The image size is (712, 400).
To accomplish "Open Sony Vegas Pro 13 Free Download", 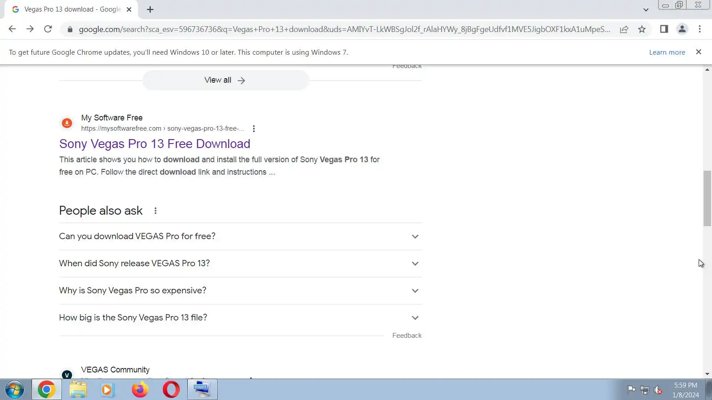I will coord(155,144).
